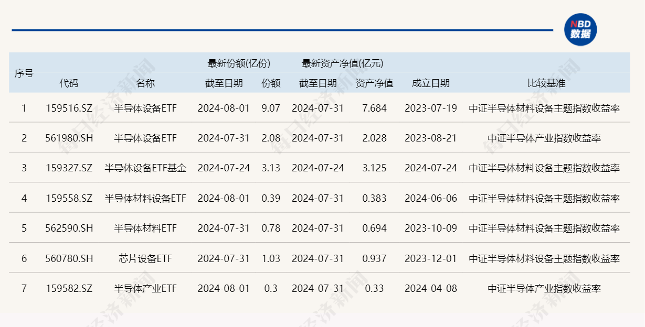
Task: Click benchmark 中证半导体产业指数收益率 in row 159582.SZ
Action: [544, 288]
